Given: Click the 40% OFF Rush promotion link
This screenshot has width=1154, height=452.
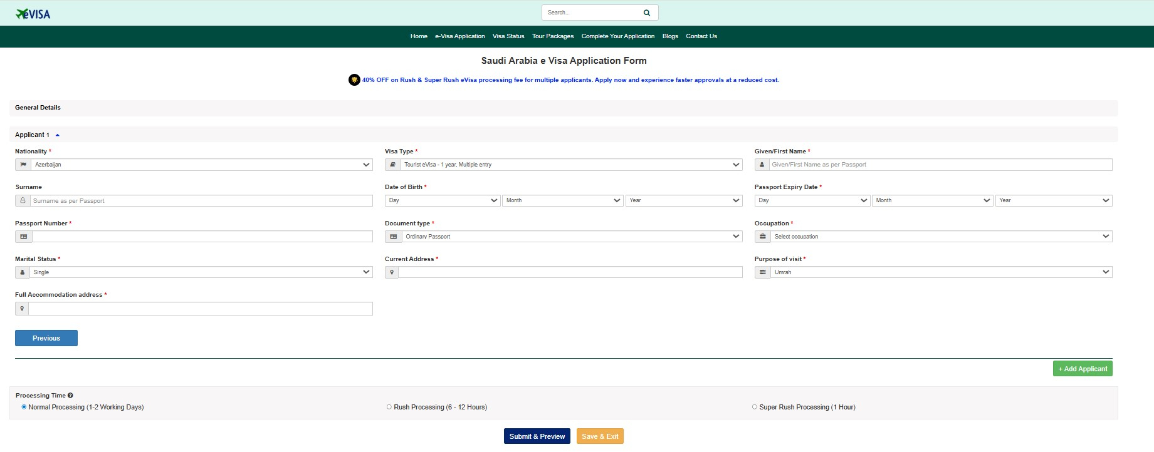Looking at the screenshot, I should 570,80.
